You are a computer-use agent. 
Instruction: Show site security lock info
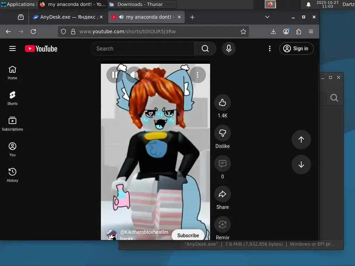point(73,32)
